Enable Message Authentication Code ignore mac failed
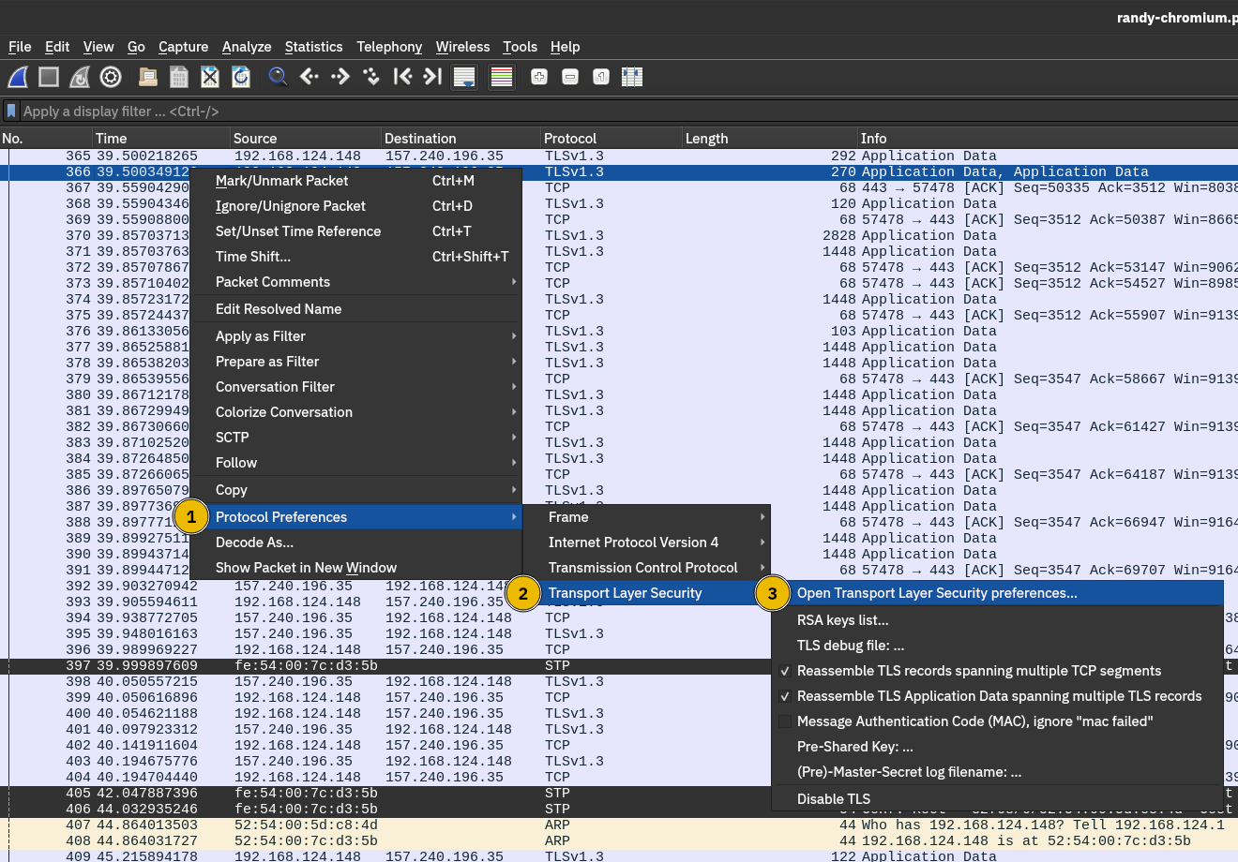The height and width of the screenshot is (862, 1238). coord(974,721)
